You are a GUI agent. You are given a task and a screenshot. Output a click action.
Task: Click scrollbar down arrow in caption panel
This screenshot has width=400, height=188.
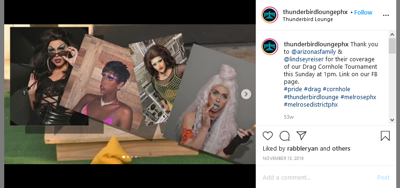(x=392, y=120)
